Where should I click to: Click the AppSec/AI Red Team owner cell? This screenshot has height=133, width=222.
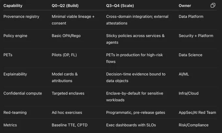coord(197,112)
